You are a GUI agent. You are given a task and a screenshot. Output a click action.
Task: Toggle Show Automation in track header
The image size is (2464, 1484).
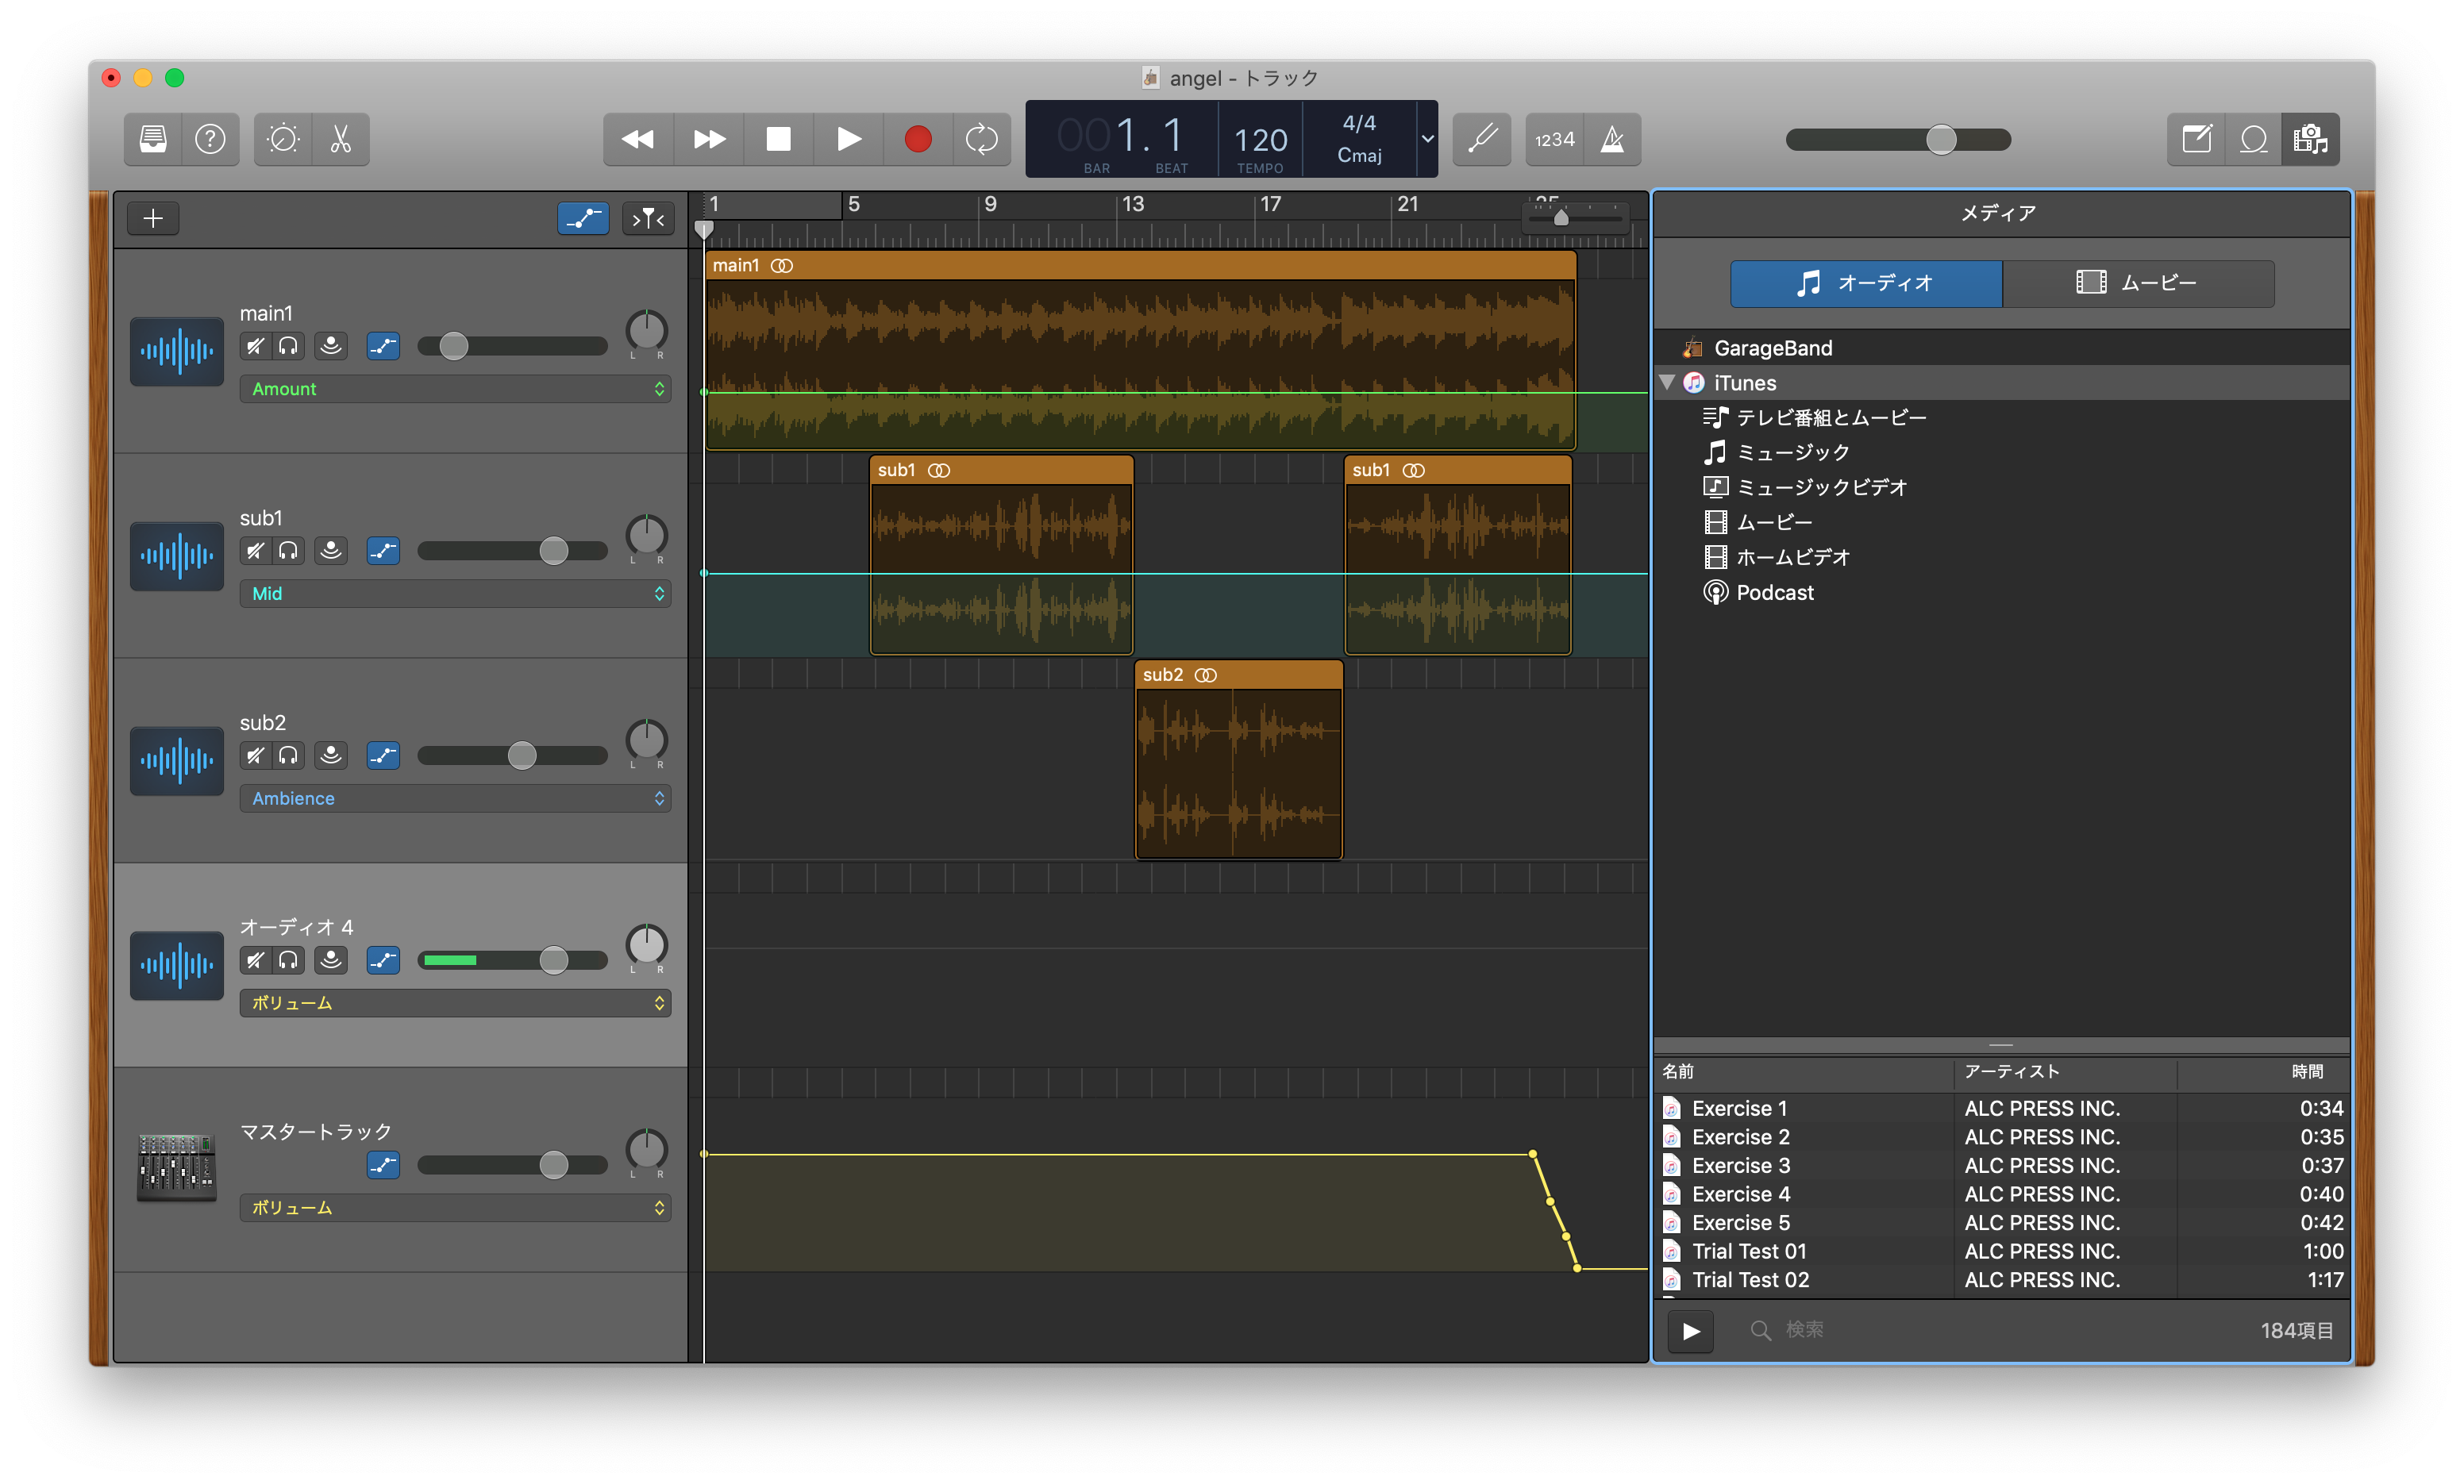tap(583, 218)
